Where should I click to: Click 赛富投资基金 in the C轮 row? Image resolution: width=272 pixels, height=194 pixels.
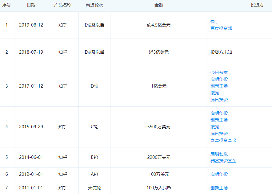223,140
